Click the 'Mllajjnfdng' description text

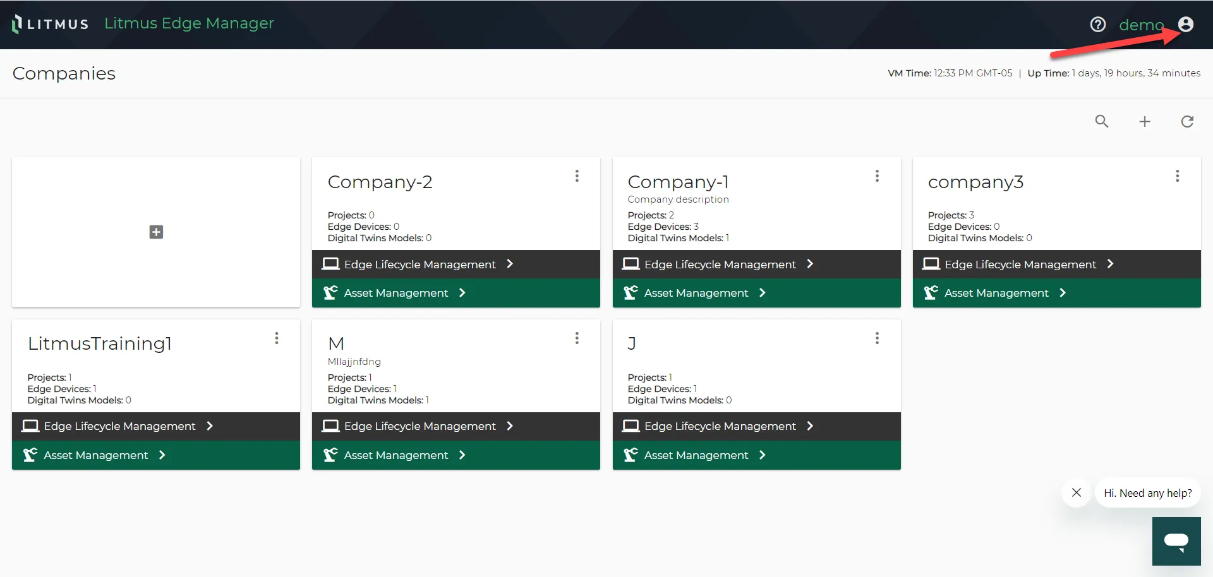(354, 362)
